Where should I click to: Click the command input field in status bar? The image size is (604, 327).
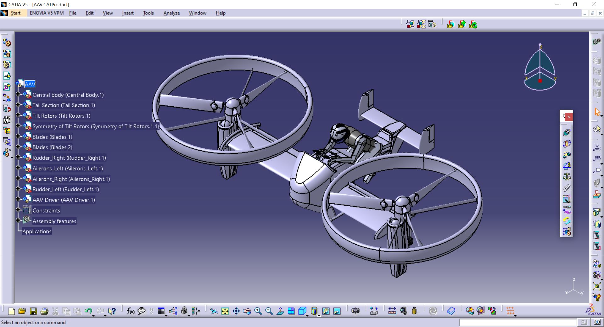point(518,322)
